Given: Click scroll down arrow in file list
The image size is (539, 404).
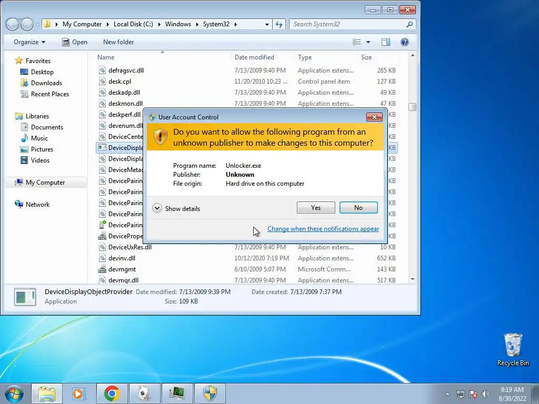Looking at the screenshot, I should click(413, 279).
